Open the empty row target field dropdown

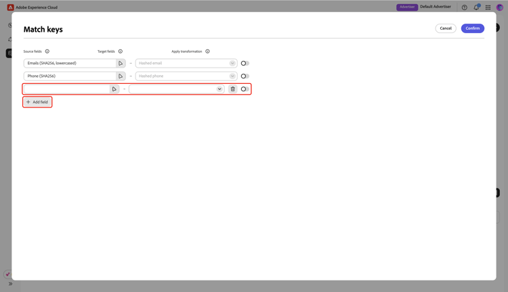177,89
